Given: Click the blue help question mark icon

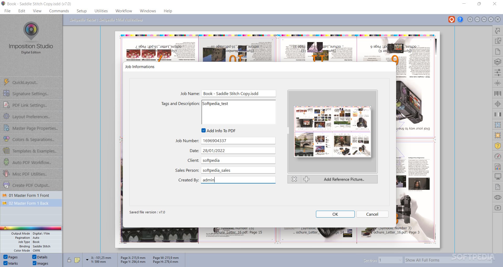Looking at the screenshot, I should pos(460,20).
